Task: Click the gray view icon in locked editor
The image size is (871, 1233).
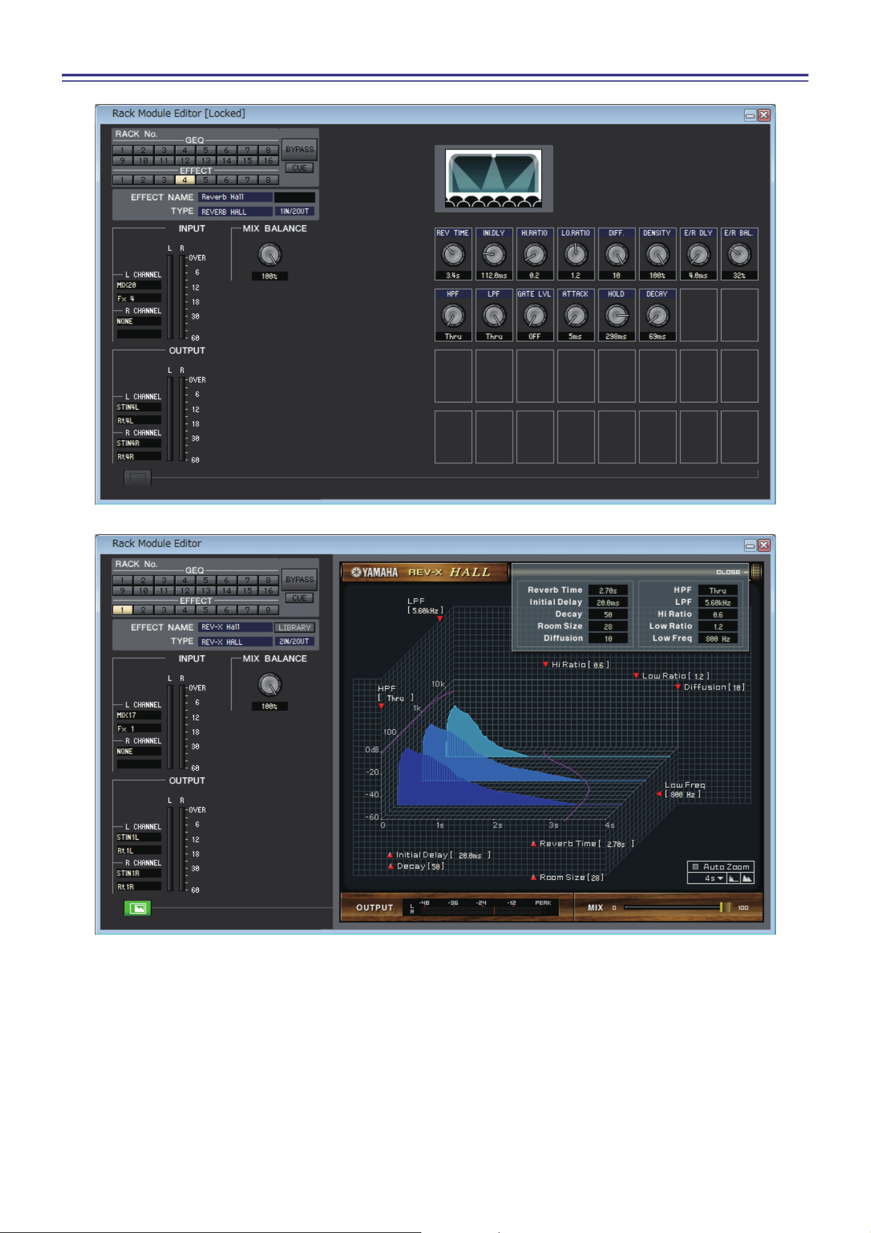Action: (x=138, y=478)
